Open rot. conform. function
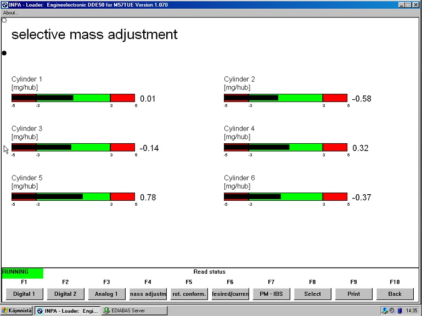This screenshot has height=316, width=422. pyautogui.click(x=189, y=294)
